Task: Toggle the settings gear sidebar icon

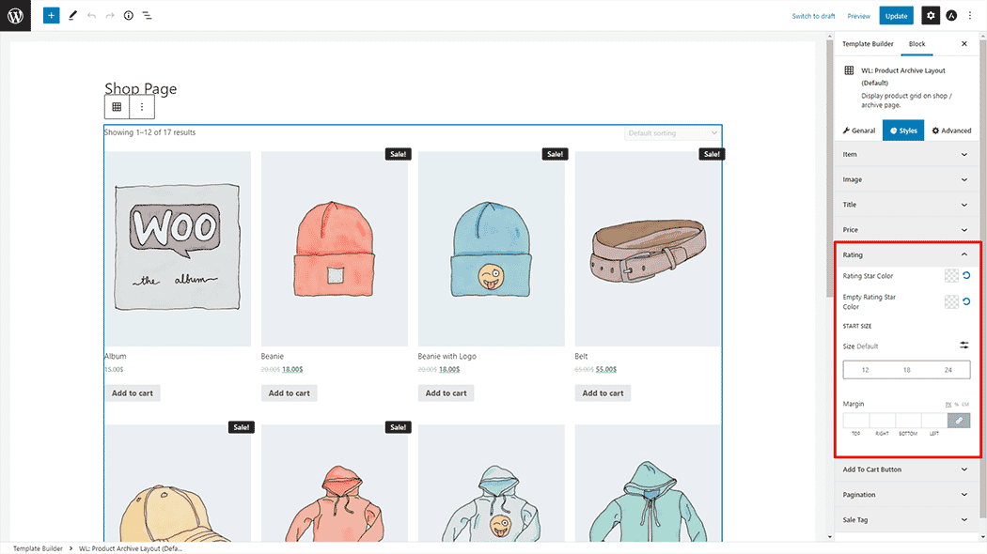Action: coord(930,16)
